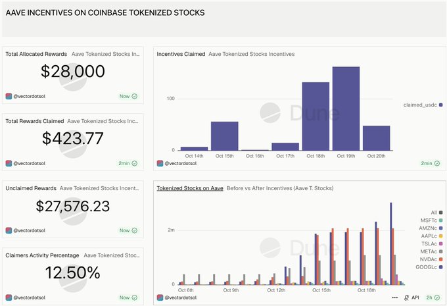Toggle the MSFTc legend series
Screen dimensions: 447x306
pos(432,220)
